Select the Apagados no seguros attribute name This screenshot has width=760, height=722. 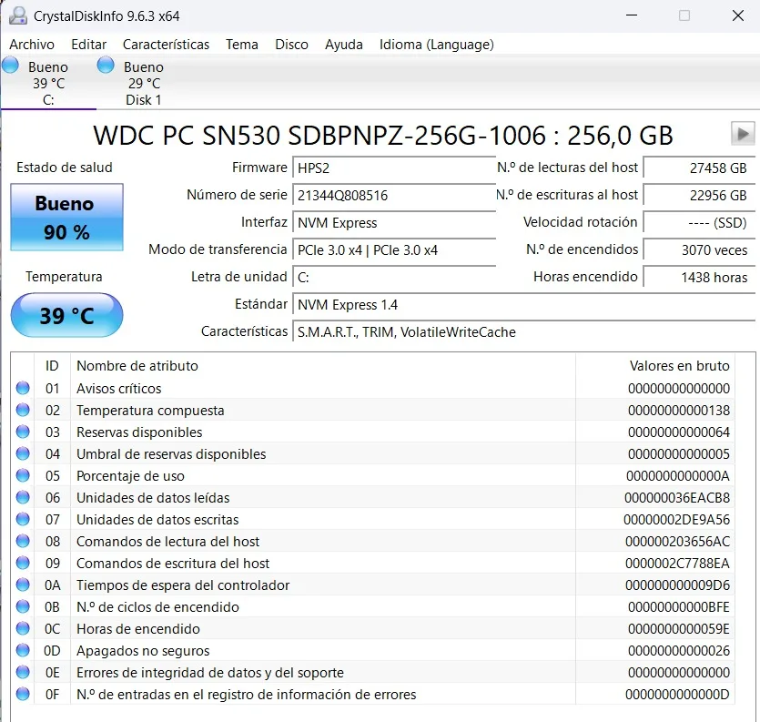[x=143, y=651]
